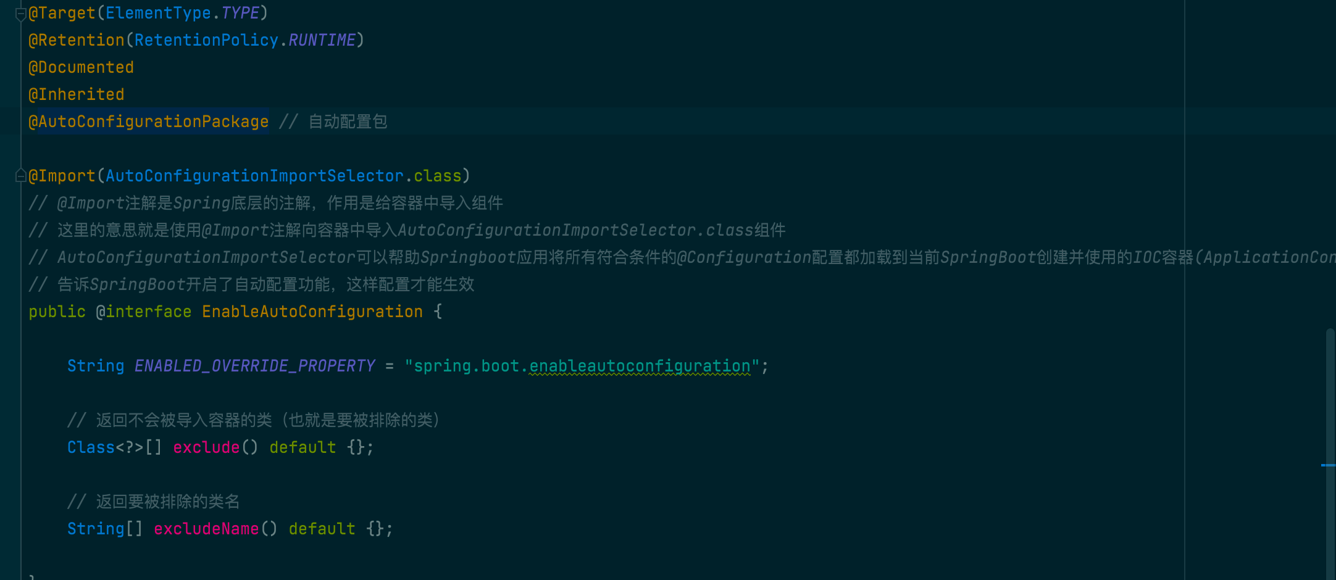Click AutoConfigurationImportSelector in the @Import line
This screenshot has width=1336, height=580.
click(x=254, y=176)
